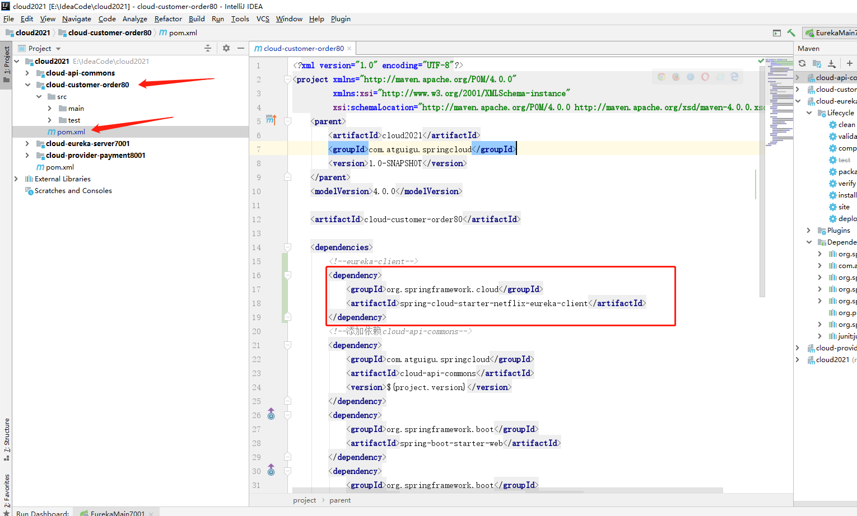Fold the dependencies tag at line 14
The width and height of the screenshot is (857, 516).
tap(287, 247)
